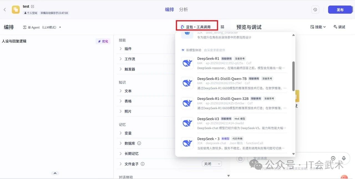Click whale icon of DeepSeek-V3
This screenshot has width=355, height=179.
tap(187, 123)
